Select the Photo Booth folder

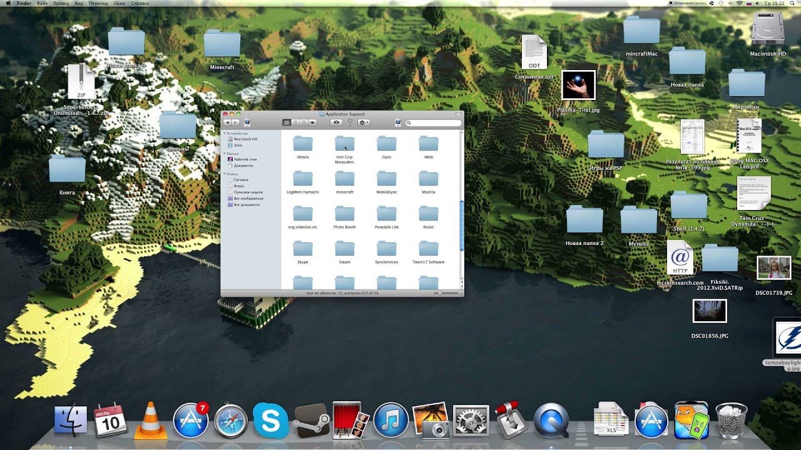pyautogui.click(x=345, y=214)
